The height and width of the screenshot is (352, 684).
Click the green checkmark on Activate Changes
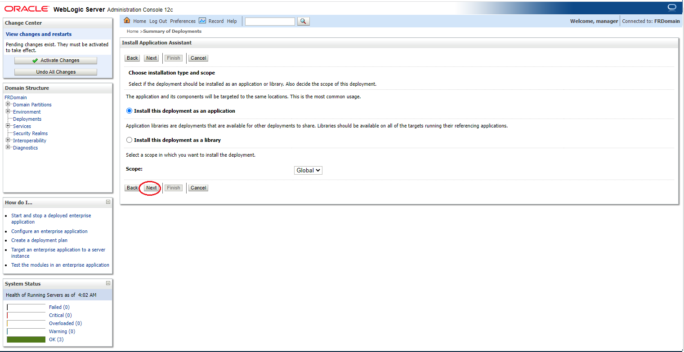(35, 61)
